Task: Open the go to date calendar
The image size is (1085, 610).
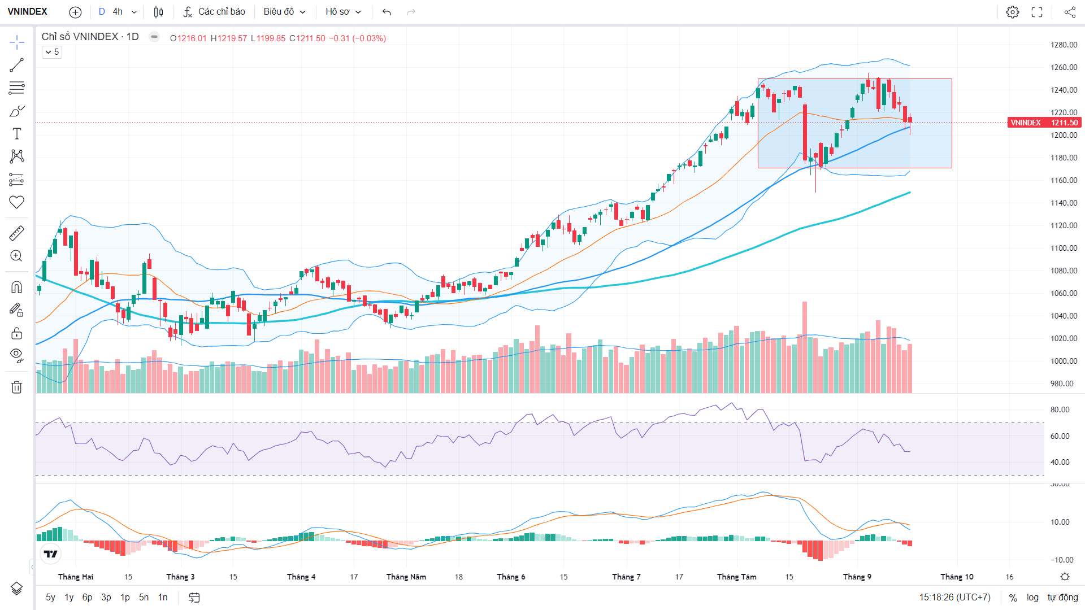Action: 194,598
